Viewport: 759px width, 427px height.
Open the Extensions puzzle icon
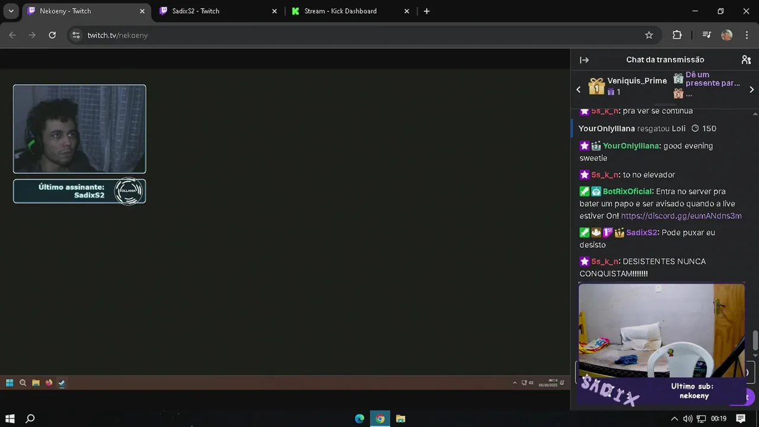tap(677, 35)
